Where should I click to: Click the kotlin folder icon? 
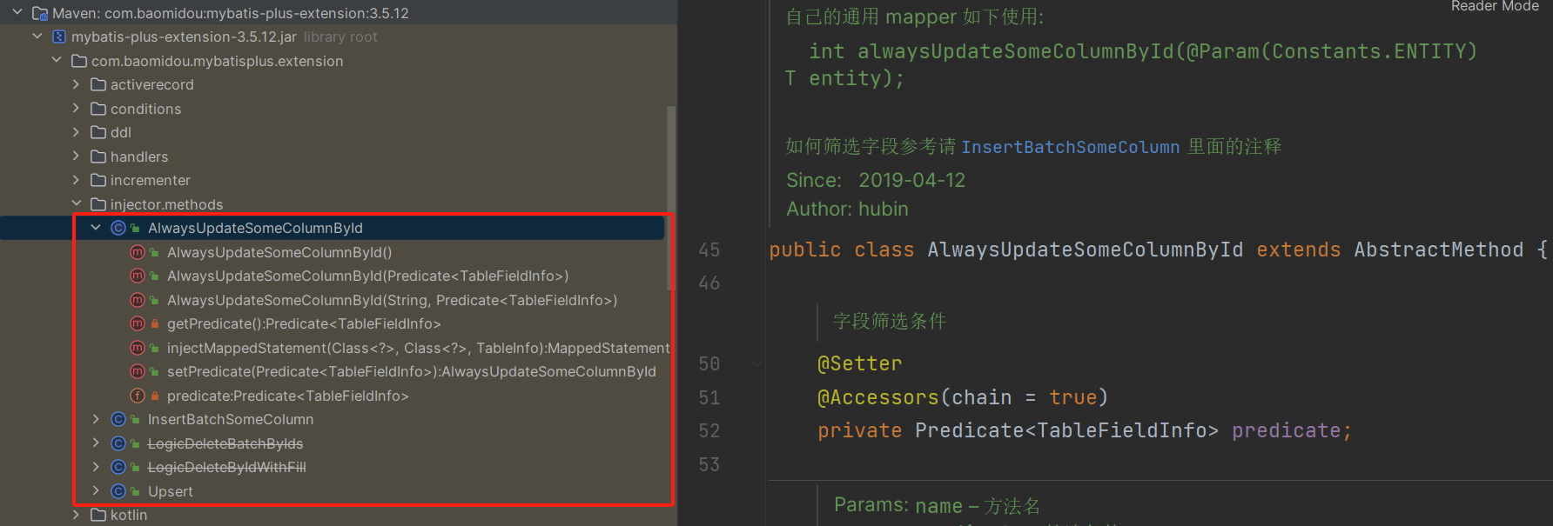tap(98, 515)
